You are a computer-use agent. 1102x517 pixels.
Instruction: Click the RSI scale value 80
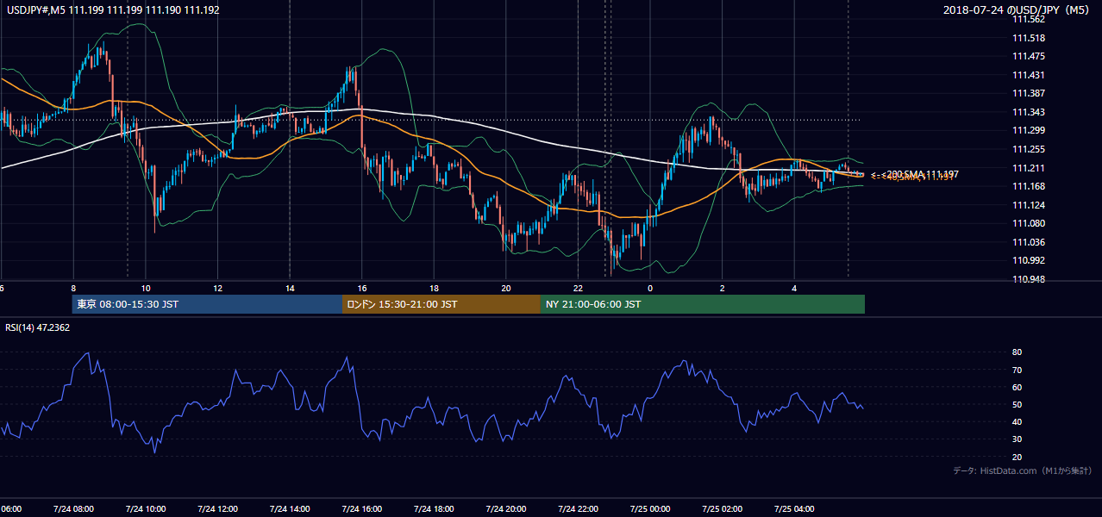pos(1017,352)
